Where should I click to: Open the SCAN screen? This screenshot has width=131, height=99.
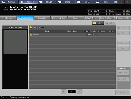103,2
